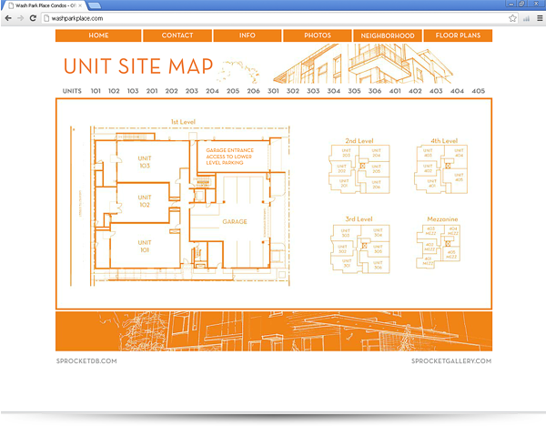This screenshot has width=546, height=426.
Task: Click the 1st Level heading text
Action: (183, 122)
